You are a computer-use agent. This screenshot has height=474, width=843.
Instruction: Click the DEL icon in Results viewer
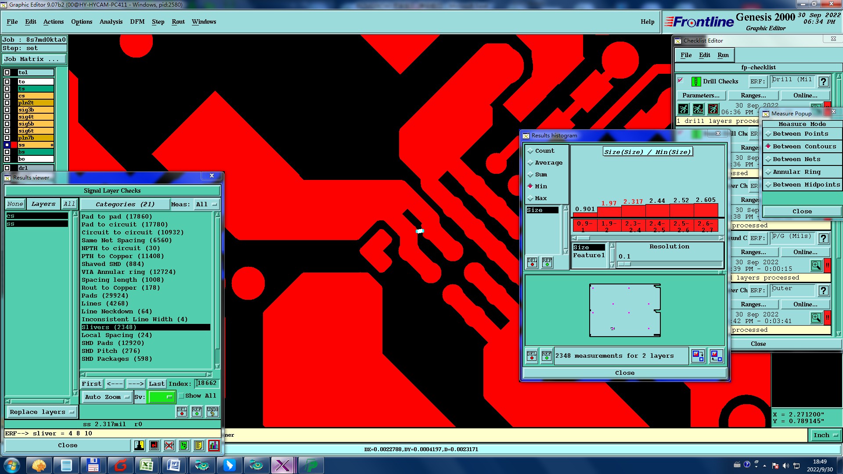pos(182,412)
